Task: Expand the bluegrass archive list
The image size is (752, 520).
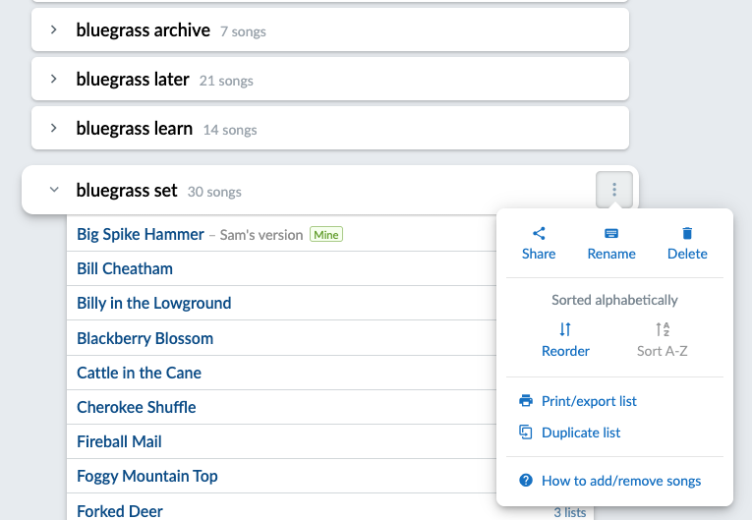Action: (54, 30)
